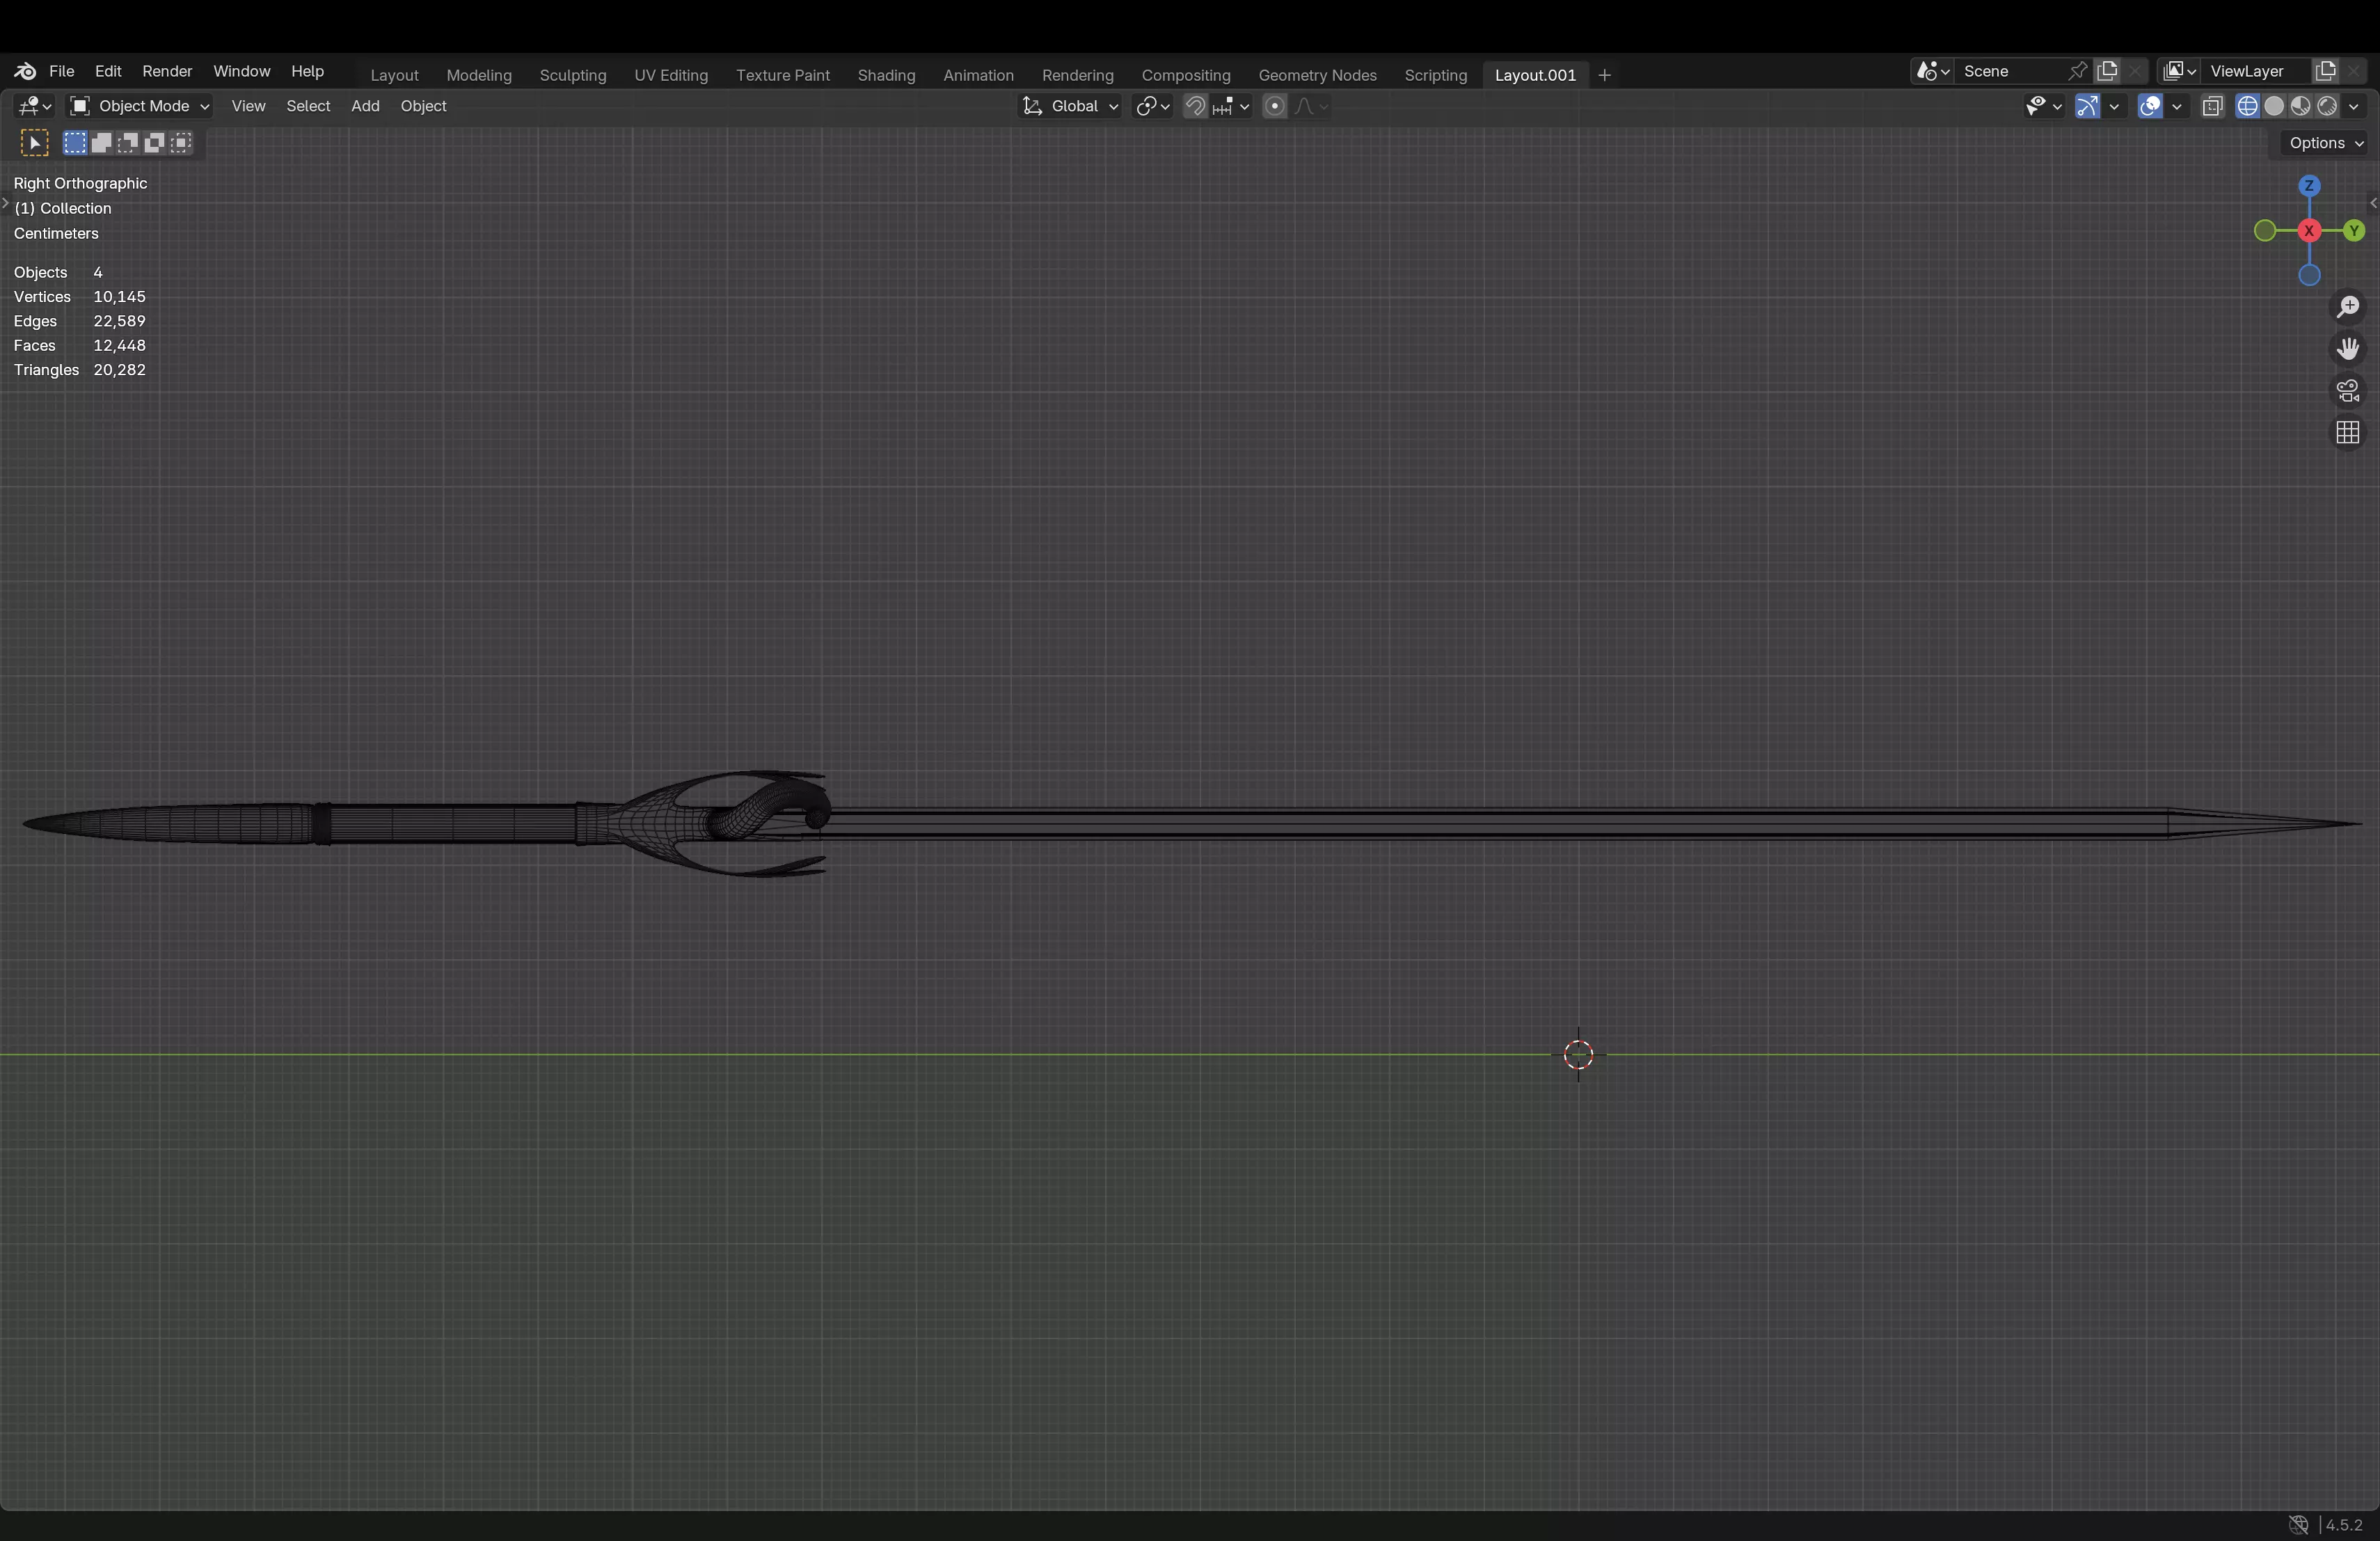Image resolution: width=2380 pixels, height=1541 pixels.
Task: Click the pan view hand icon
Action: (2348, 348)
